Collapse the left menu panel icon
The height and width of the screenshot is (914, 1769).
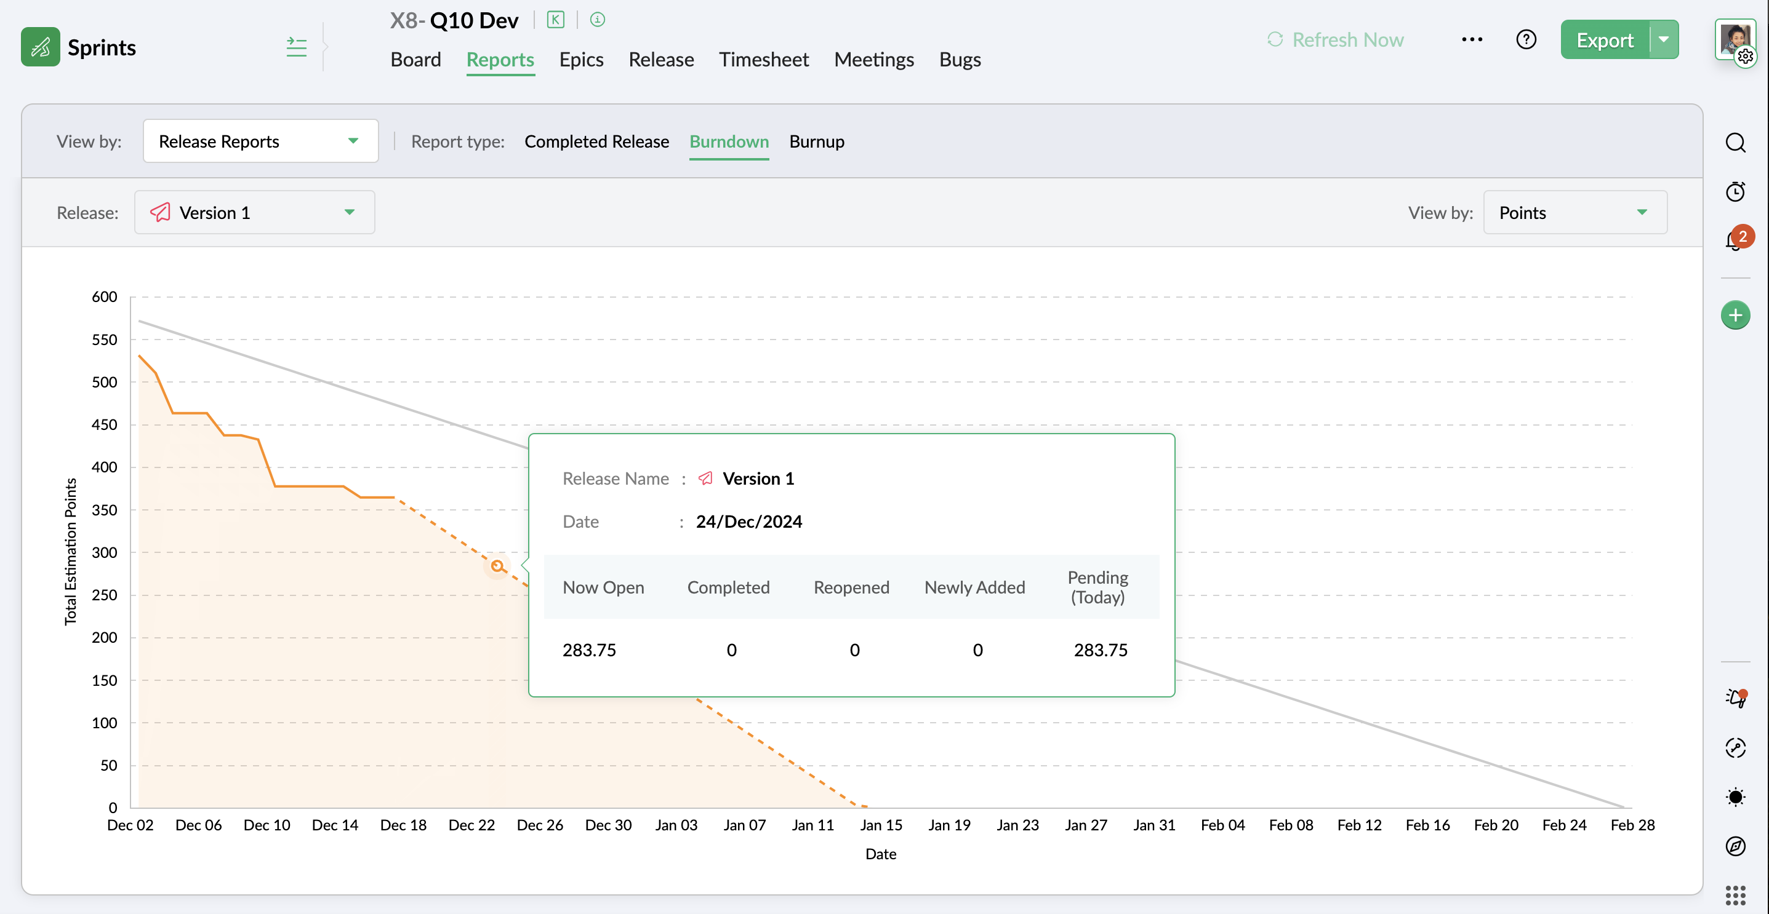pos(296,47)
